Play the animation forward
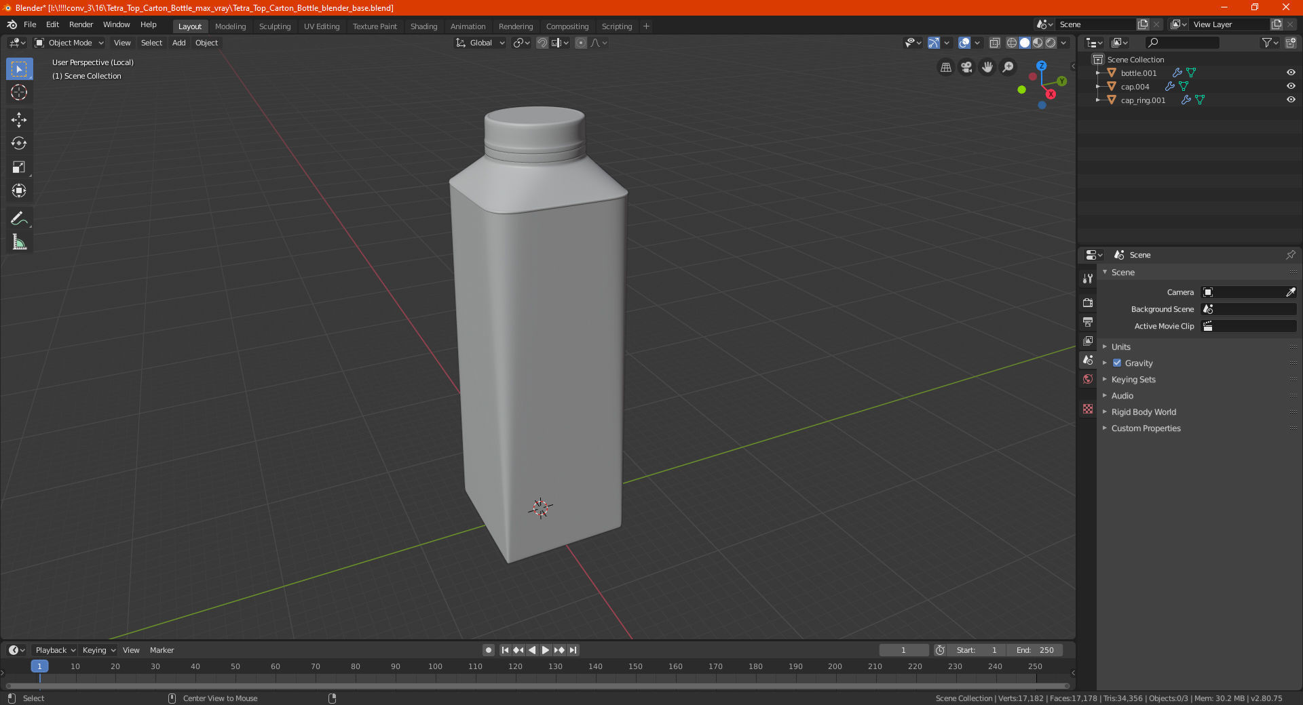This screenshot has width=1303, height=705. 545,650
